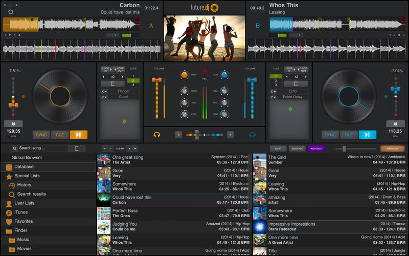Enable deck A headphone monitoring
The image size is (409, 256).
157,135
